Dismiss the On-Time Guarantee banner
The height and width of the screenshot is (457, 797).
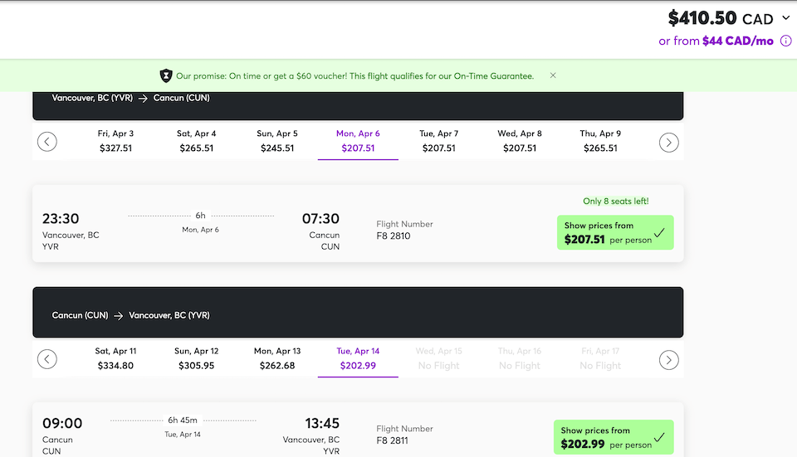coord(553,75)
